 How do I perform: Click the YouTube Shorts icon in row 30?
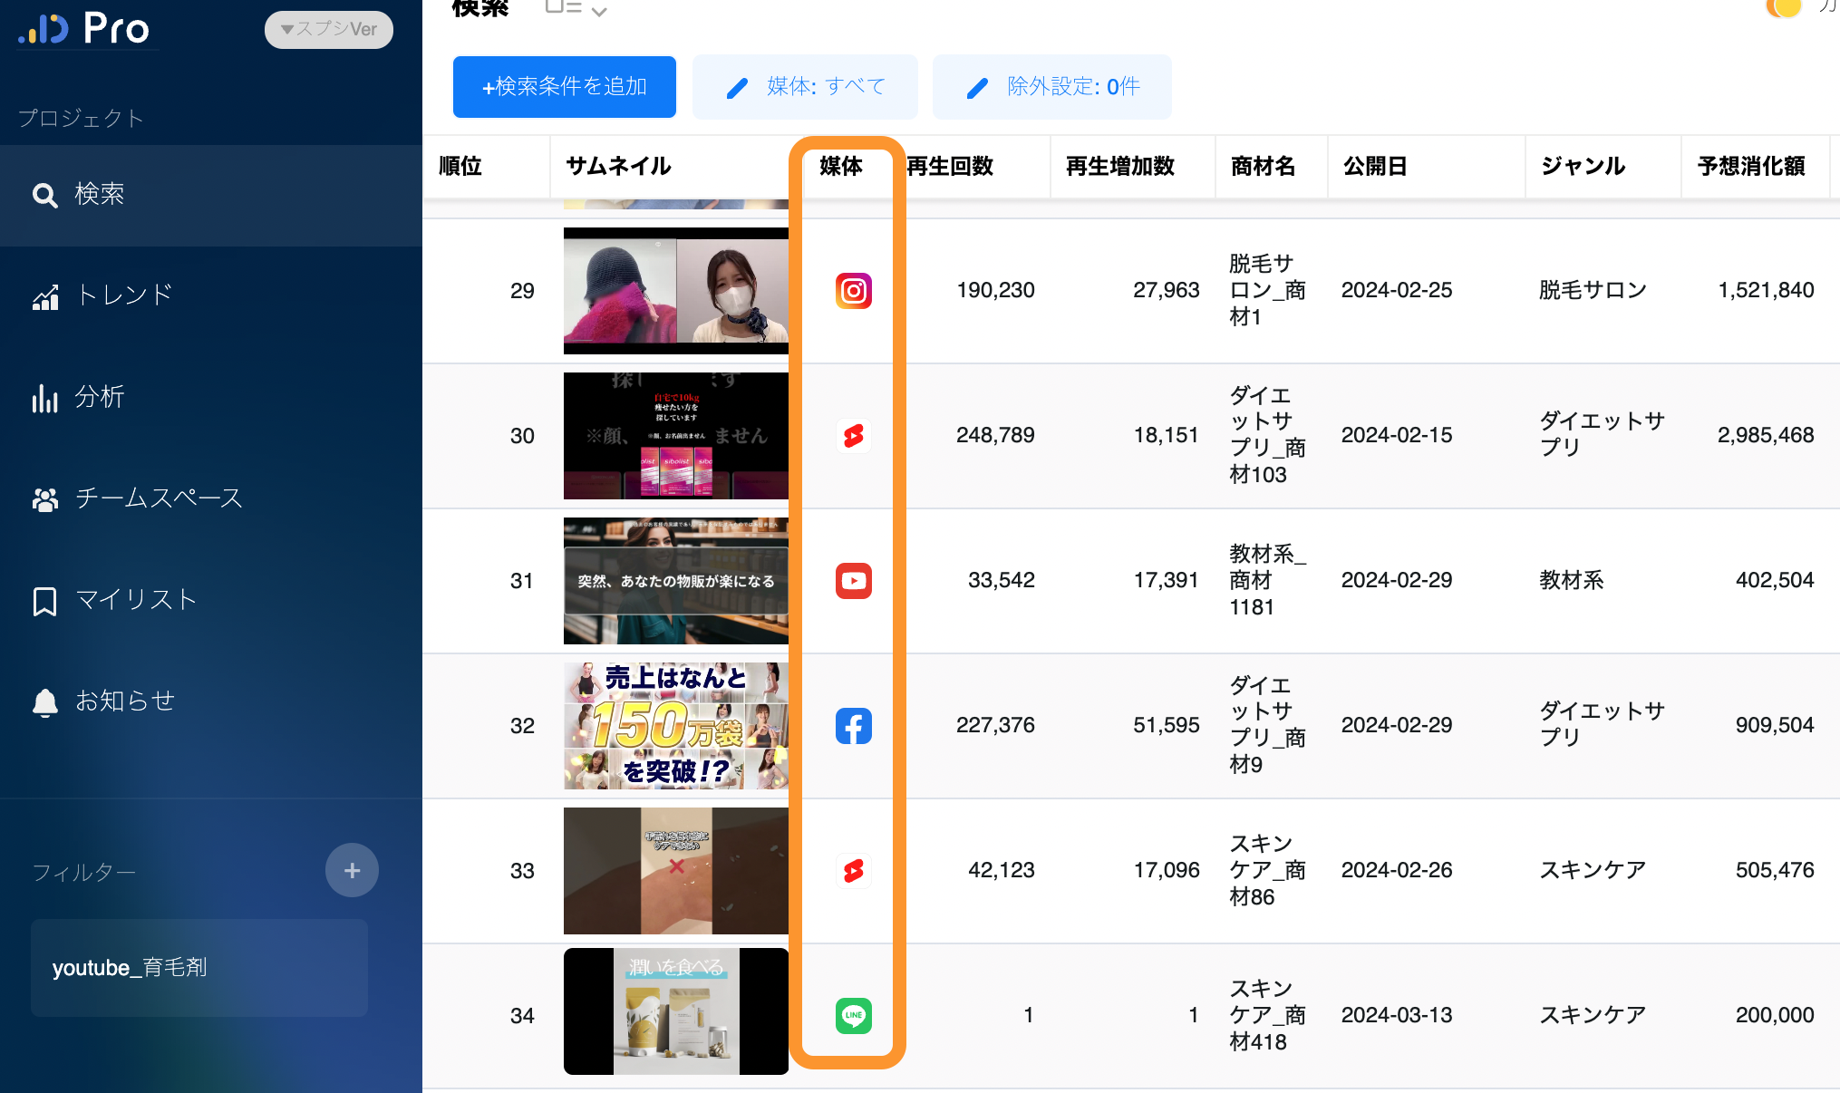coord(853,436)
